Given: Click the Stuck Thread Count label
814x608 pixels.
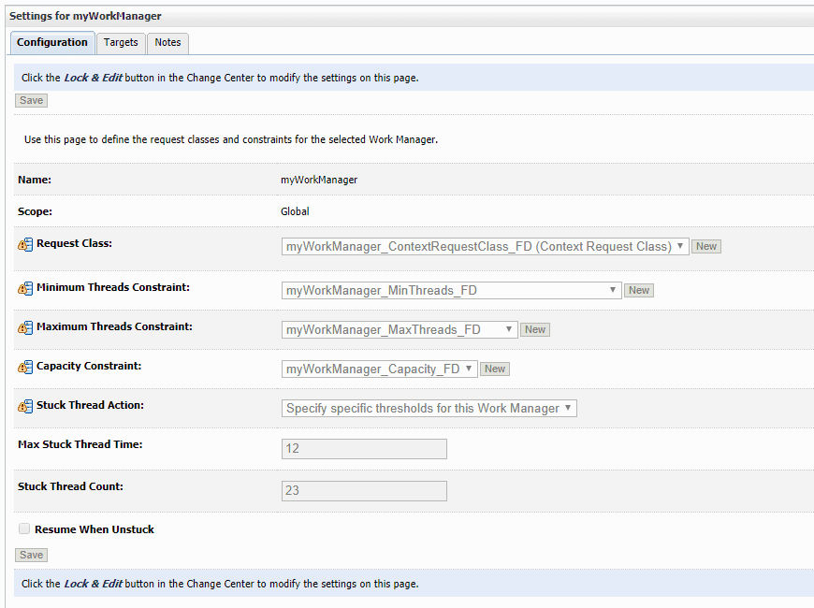Looking at the screenshot, I should tap(70, 486).
